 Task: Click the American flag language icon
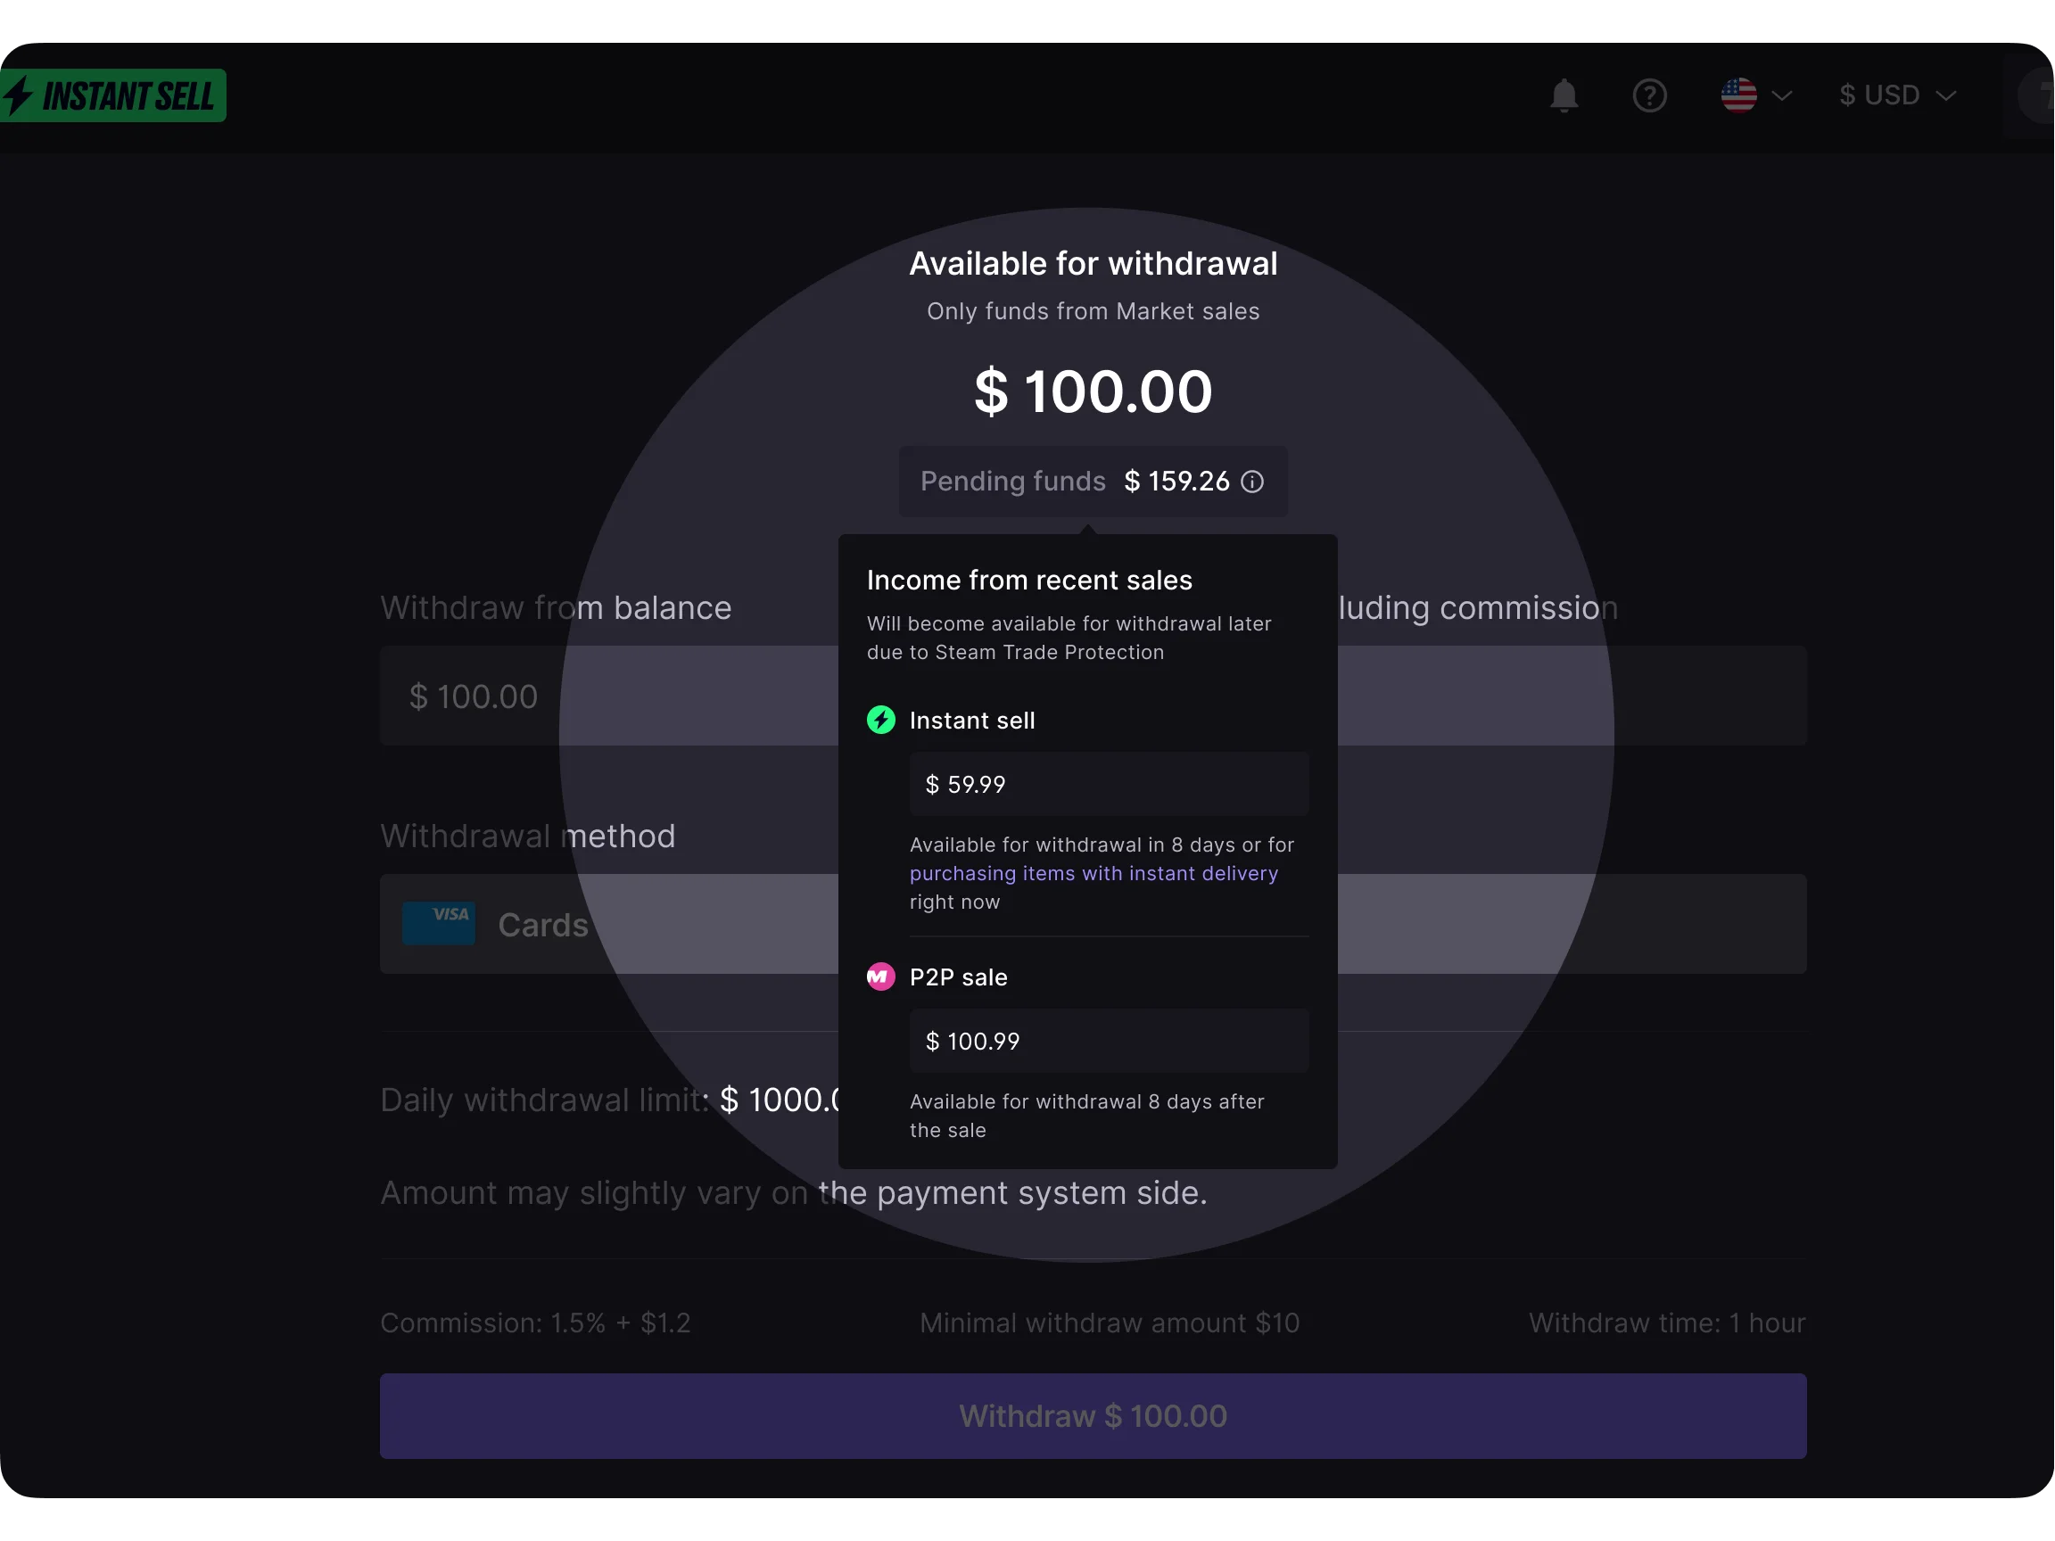pos(1739,95)
